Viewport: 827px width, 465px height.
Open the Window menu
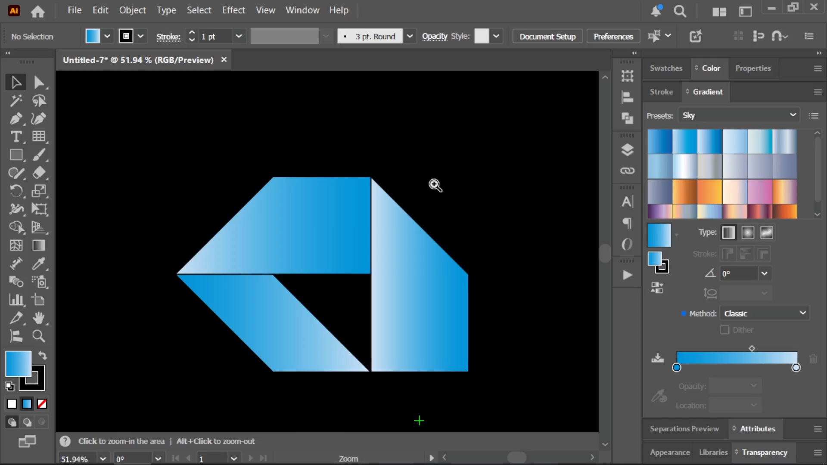point(302,10)
